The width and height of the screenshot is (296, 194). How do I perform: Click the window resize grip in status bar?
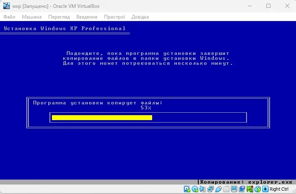294,191
